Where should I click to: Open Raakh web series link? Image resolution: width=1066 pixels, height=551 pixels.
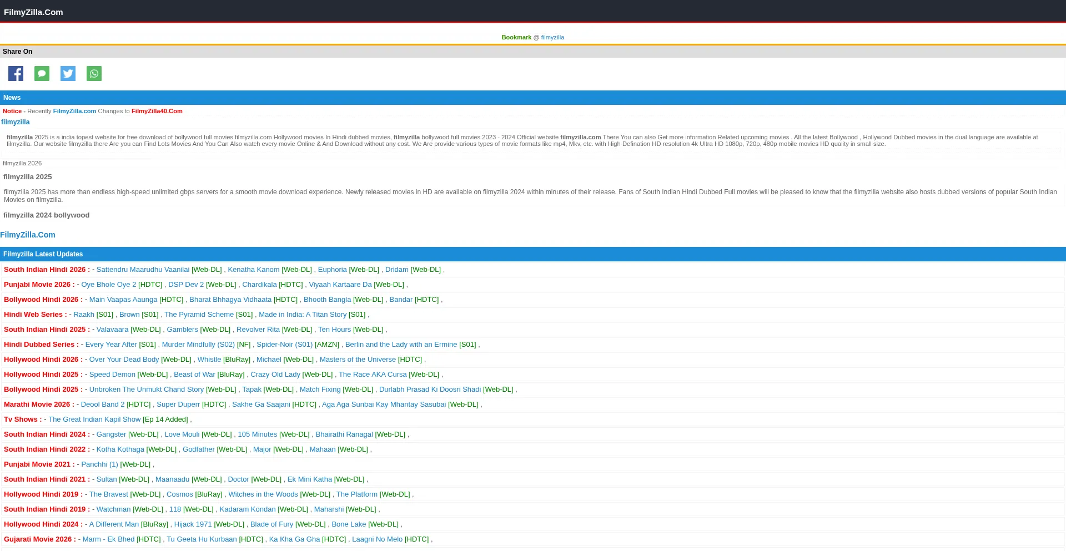[84, 315]
